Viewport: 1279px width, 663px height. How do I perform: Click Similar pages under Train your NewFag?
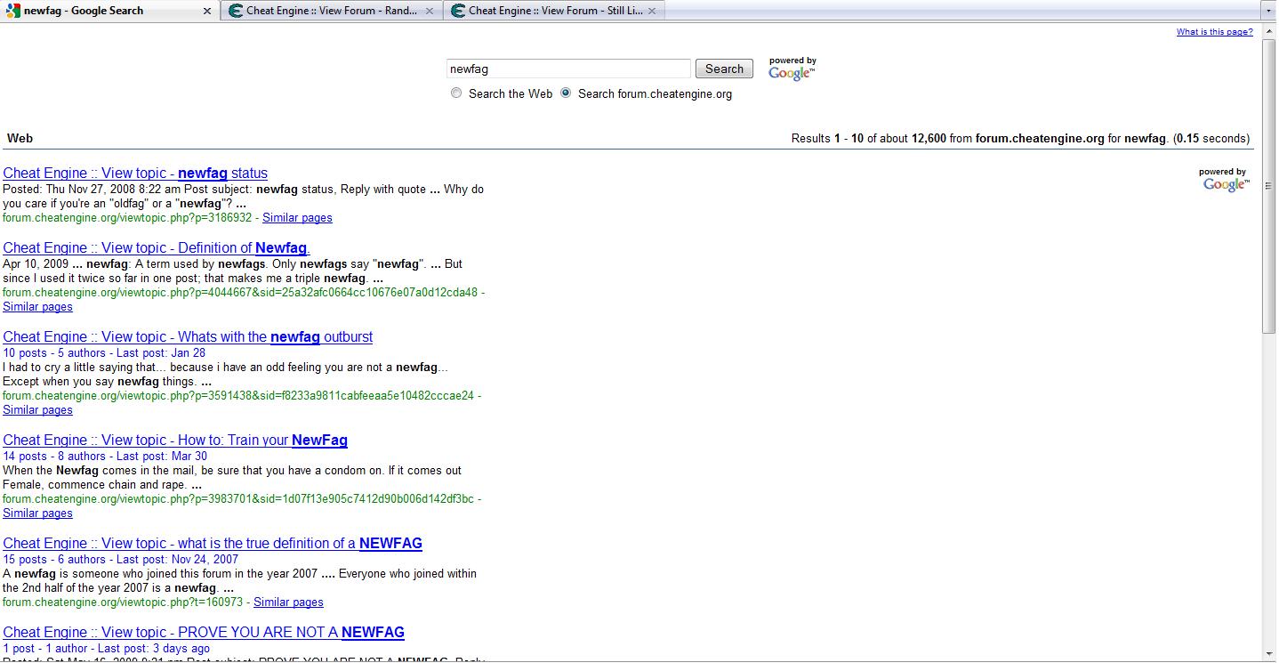[37, 513]
